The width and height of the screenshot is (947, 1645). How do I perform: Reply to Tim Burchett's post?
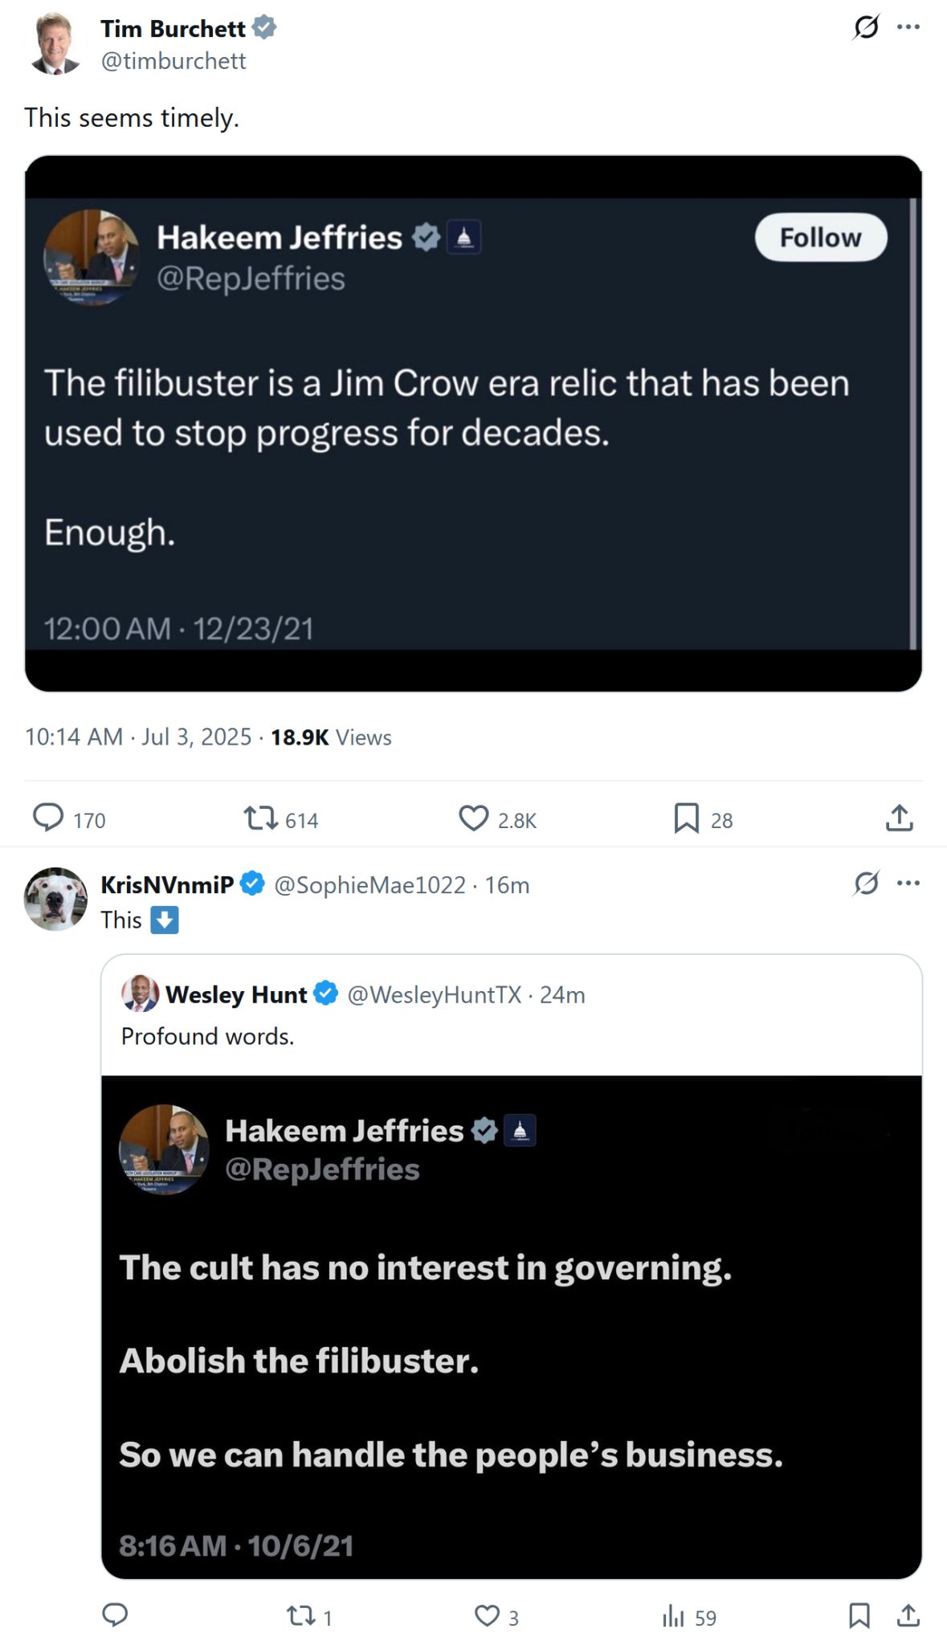pos(50,819)
